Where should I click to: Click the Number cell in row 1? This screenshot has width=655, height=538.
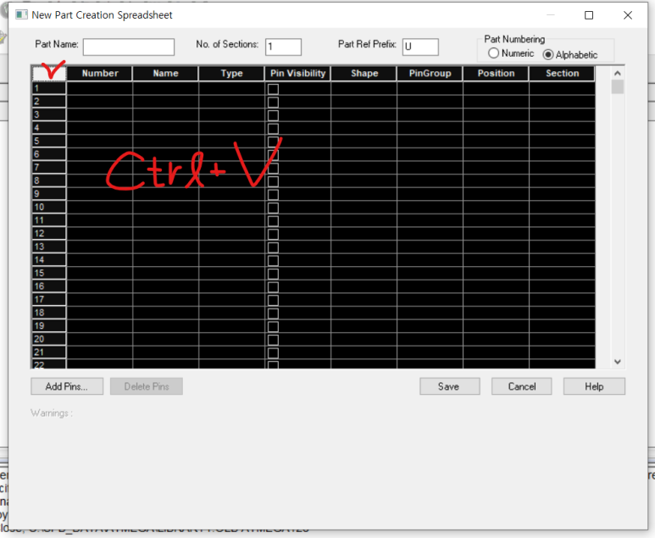click(100, 88)
